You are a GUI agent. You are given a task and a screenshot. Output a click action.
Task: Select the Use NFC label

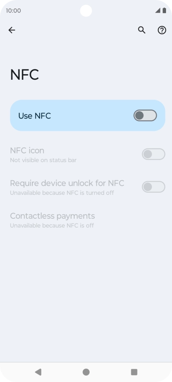pyautogui.click(x=35, y=116)
